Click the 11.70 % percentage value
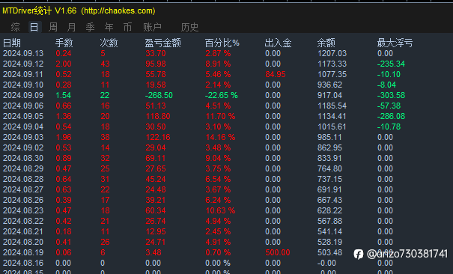The image size is (453, 274). [x=220, y=116]
